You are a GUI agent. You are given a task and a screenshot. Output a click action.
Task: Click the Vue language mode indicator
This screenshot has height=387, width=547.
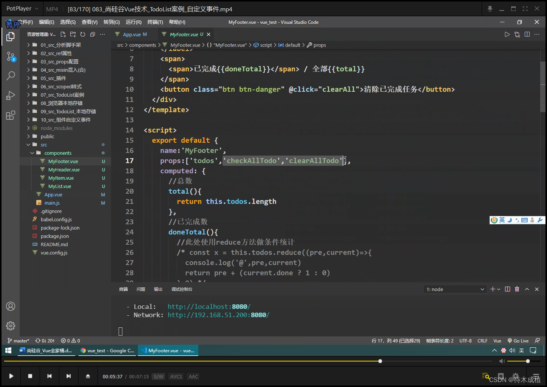click(497, 341)
